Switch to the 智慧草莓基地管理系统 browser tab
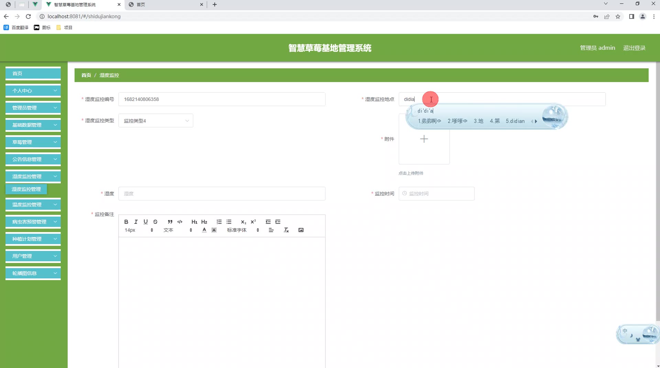The image size is (660, 368). point(82,4)
